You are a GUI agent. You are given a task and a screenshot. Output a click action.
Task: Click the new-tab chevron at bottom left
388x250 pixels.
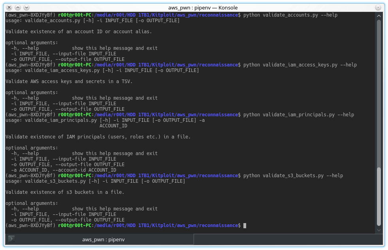click(11, 239)
